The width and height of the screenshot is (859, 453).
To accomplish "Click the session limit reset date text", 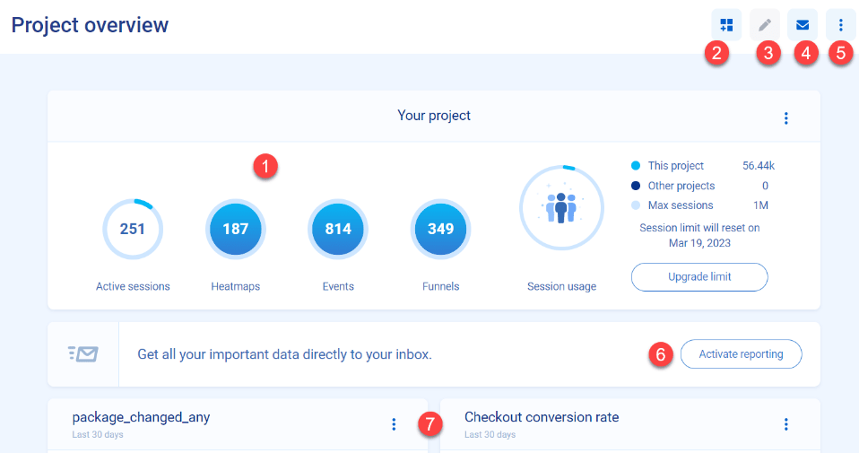I will click(x=699, y=236).
